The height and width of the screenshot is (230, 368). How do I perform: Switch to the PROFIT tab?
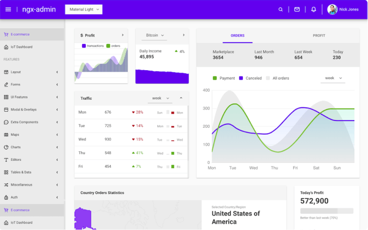pyautogui.click(x=319, y=36)
